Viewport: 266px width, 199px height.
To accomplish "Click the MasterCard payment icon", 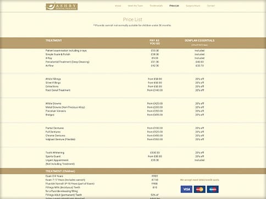I will tap(199, 189).
